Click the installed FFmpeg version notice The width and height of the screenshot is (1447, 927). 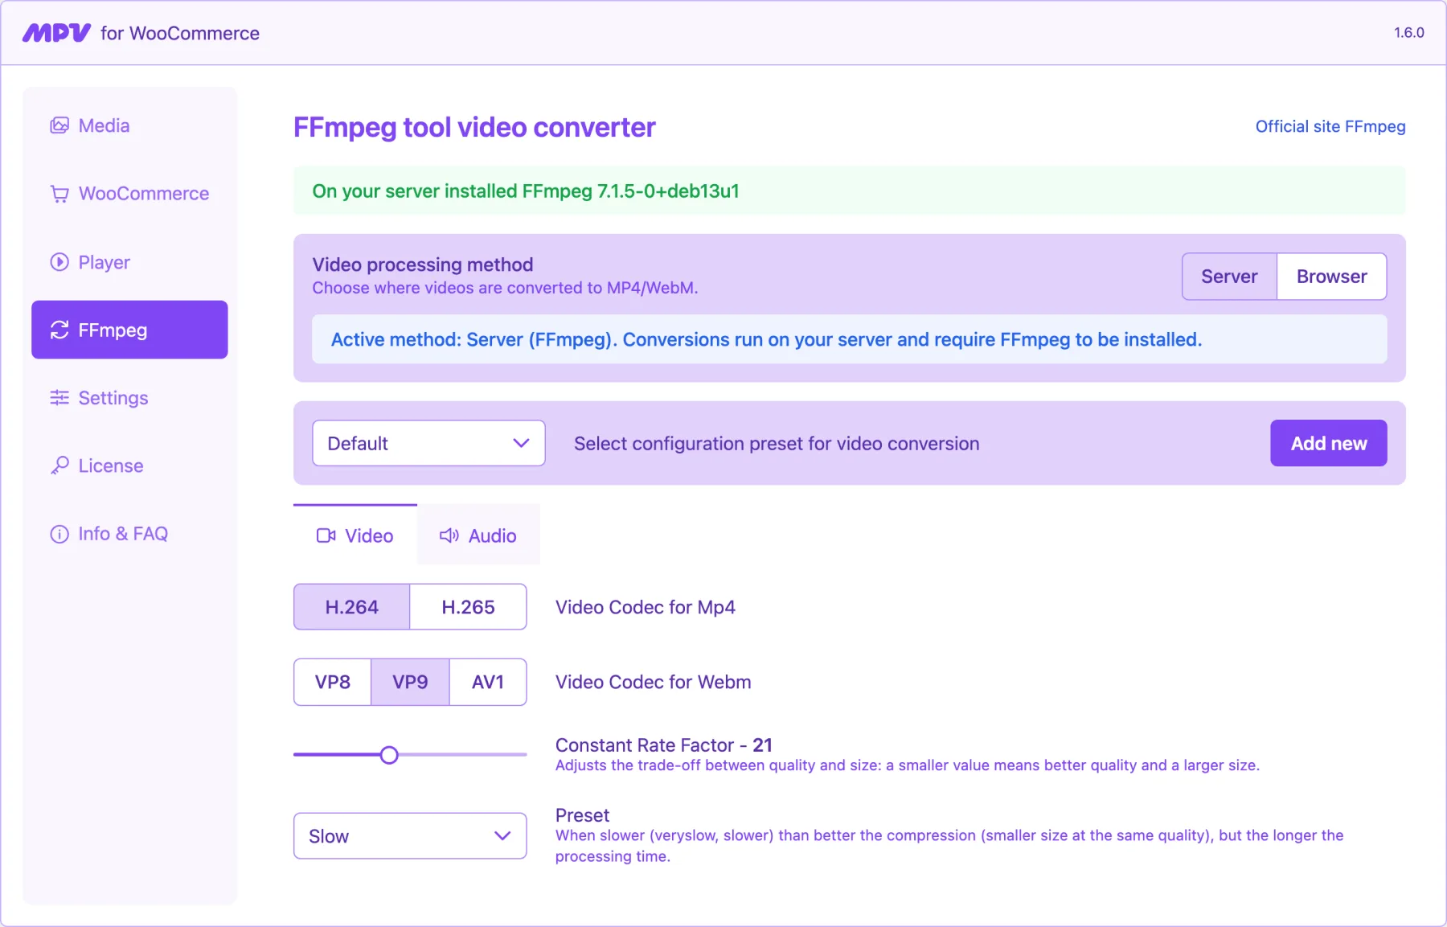[x=850, y=191]
